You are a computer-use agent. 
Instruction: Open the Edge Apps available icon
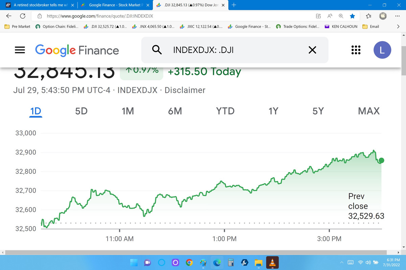pyautogui.click(x=318, y=16)
